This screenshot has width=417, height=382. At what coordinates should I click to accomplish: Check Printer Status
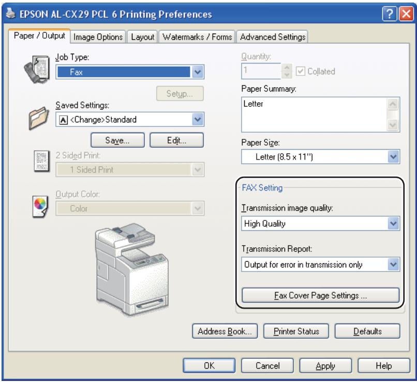coord(296,331)
